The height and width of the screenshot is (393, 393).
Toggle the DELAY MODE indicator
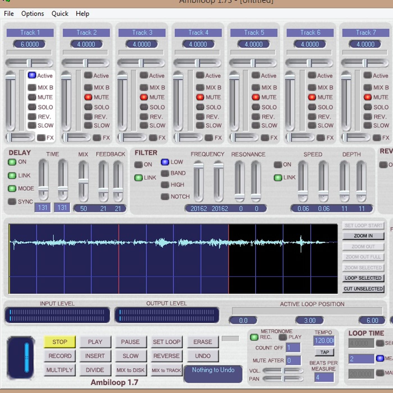tap(12, 188)
